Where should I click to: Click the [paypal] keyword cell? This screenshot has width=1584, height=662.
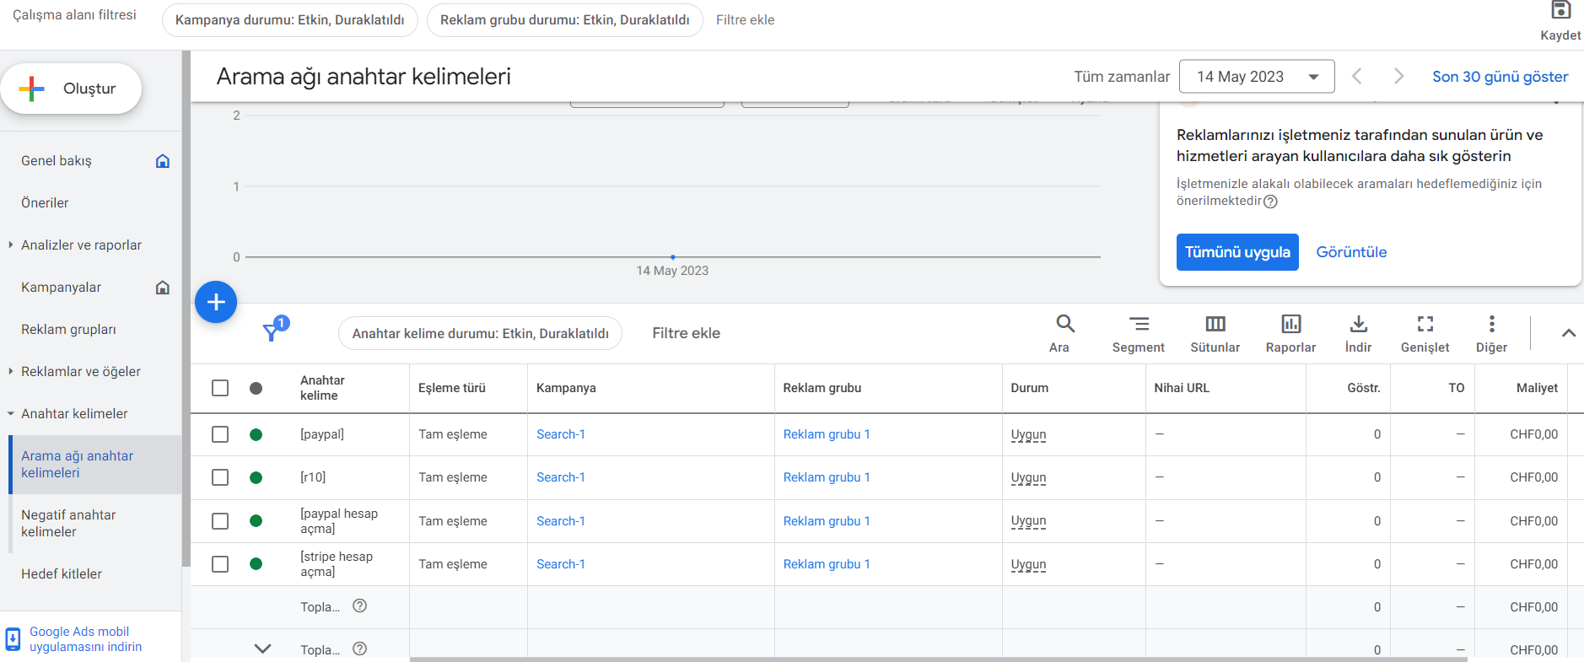pos(322,434)
